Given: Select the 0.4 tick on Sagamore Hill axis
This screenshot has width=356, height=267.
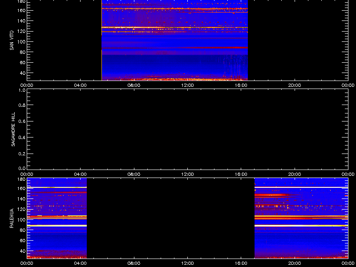Looking at the screenshot, I should click(22, 138).
